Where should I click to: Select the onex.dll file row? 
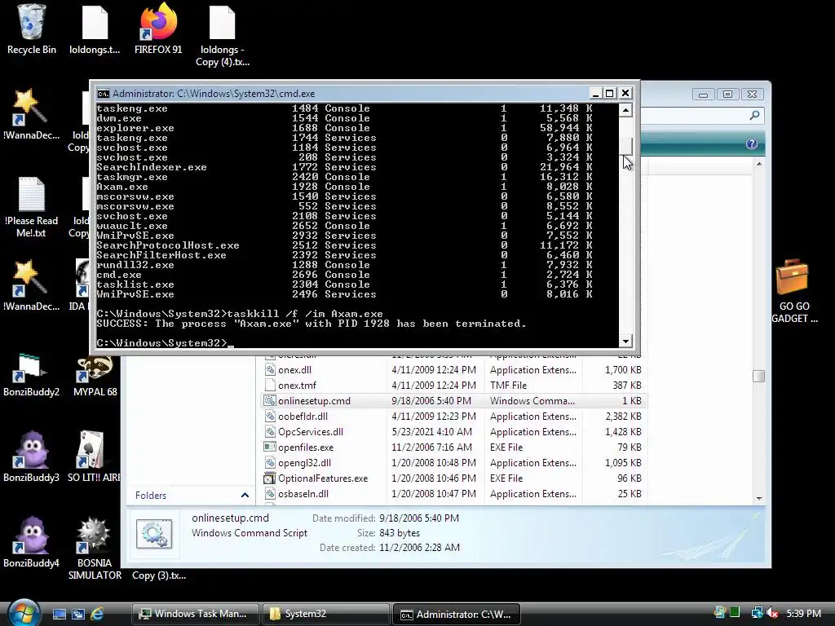click(x=453, y=370)
